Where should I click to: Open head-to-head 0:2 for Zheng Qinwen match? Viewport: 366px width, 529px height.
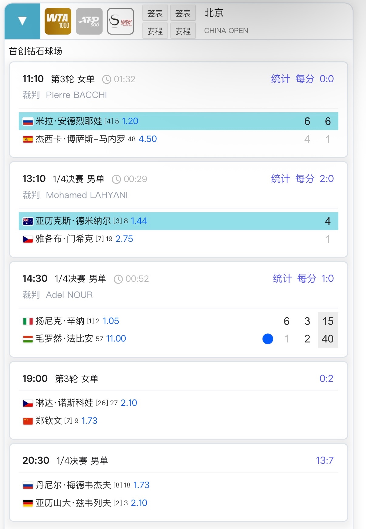click(326, 379)
